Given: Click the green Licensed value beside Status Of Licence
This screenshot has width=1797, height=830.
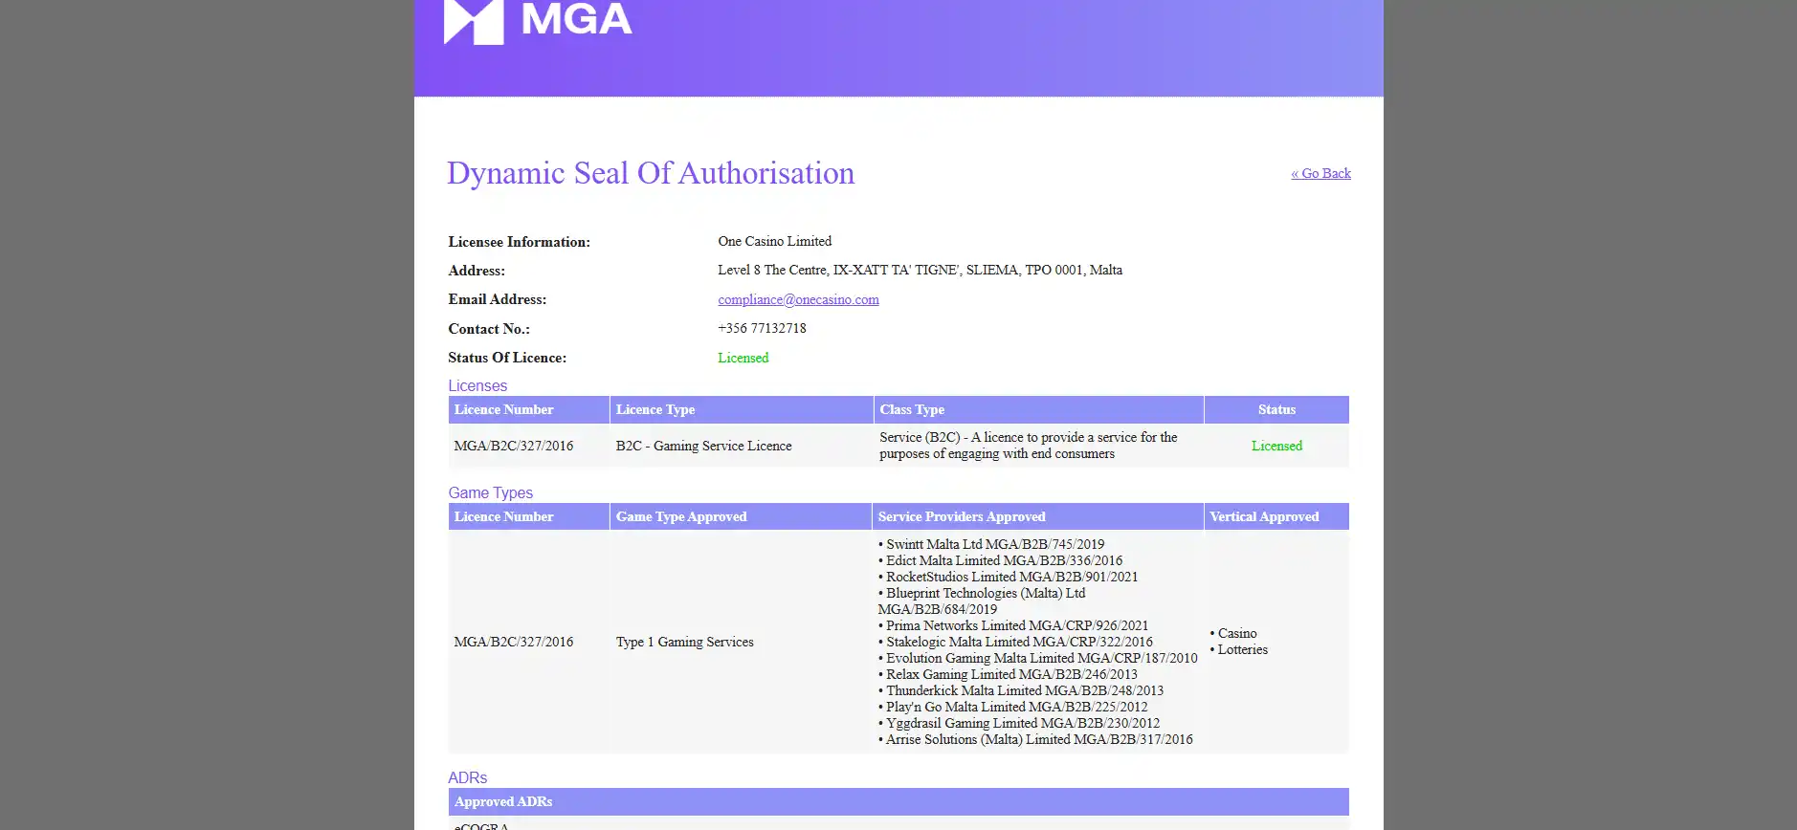Looking at the screenshot, I should click(743, 358).
